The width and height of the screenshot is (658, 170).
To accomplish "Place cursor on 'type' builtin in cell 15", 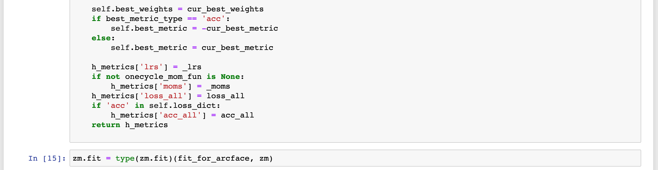I will click(125, 158).
